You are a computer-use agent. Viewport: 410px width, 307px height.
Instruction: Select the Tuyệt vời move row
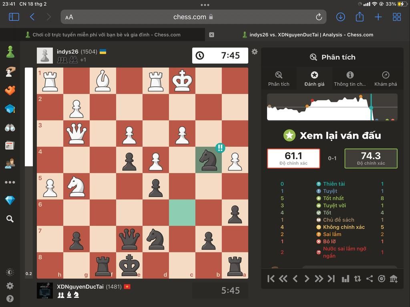coord(332,205)
